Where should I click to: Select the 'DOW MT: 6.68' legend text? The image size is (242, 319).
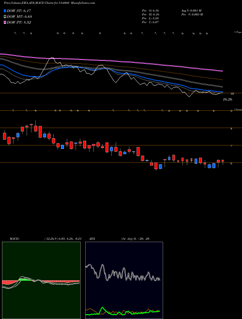click(19, 17)
